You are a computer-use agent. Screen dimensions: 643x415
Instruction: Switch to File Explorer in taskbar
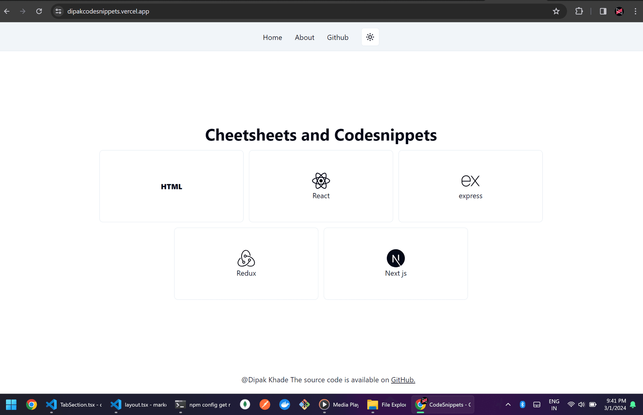click(x=387, y=404)
